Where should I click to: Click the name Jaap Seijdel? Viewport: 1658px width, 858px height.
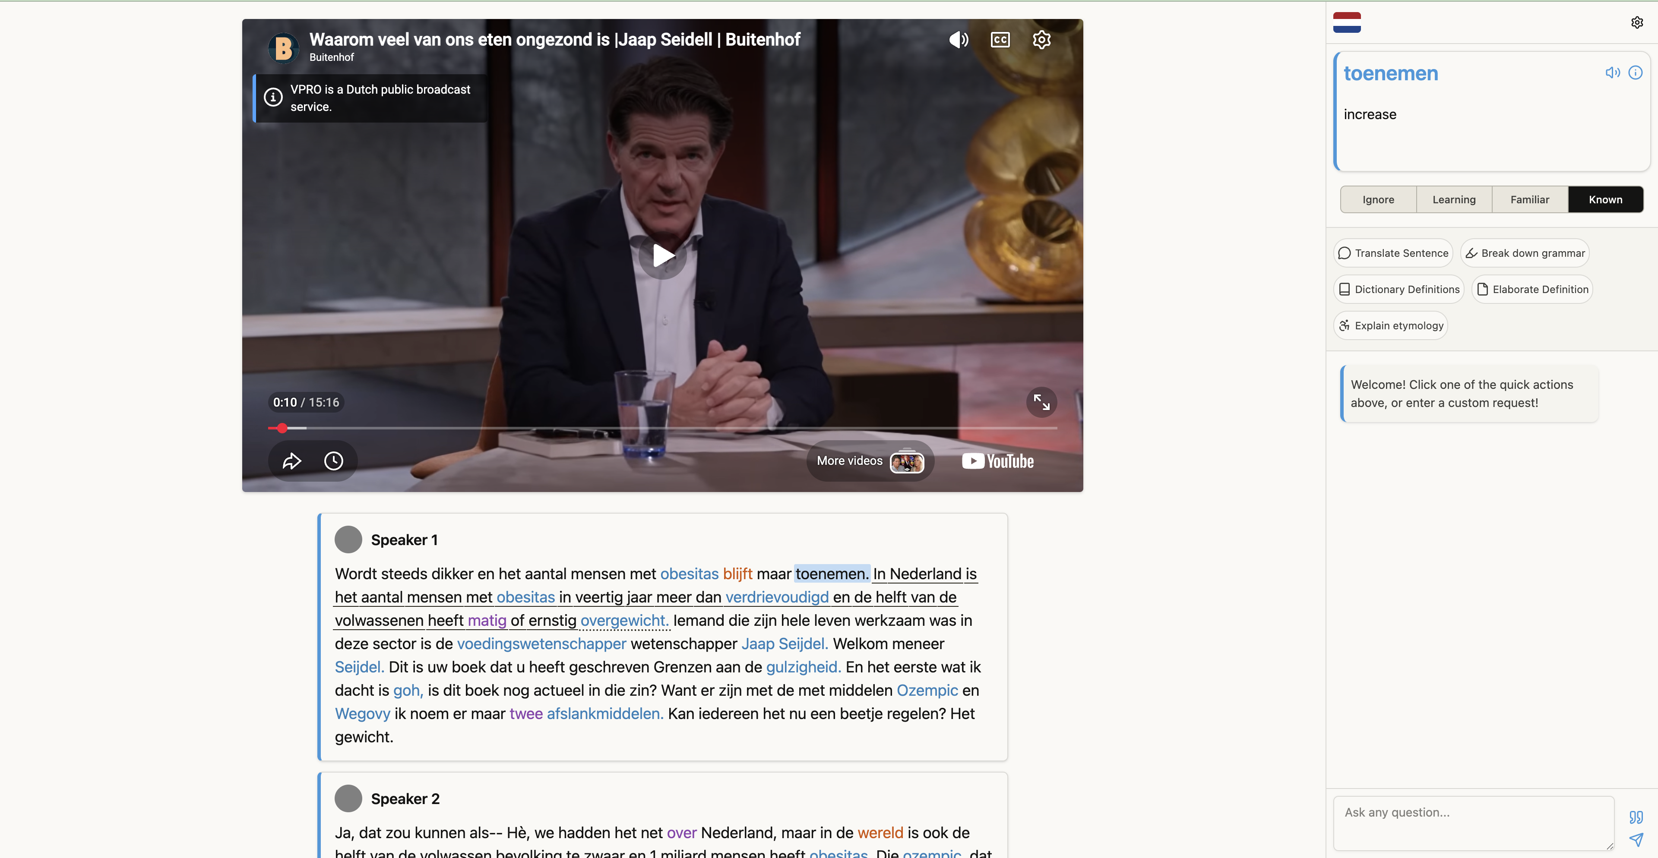coord(785,644)
